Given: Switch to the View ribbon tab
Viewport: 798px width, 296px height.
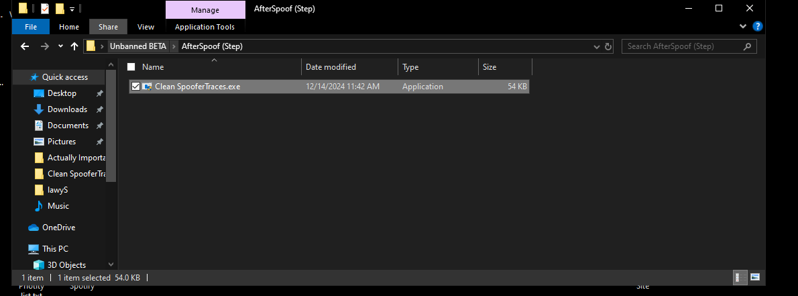Looking at the screenshot, I should [146, 27].
